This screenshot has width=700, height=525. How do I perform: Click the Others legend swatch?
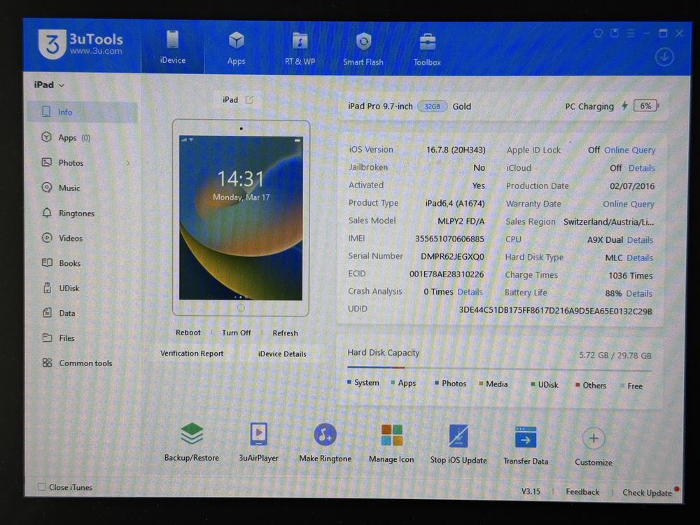(577, 385)
